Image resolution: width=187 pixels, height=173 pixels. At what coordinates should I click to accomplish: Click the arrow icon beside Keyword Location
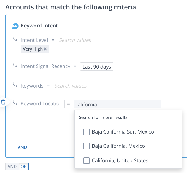[15, 103]
